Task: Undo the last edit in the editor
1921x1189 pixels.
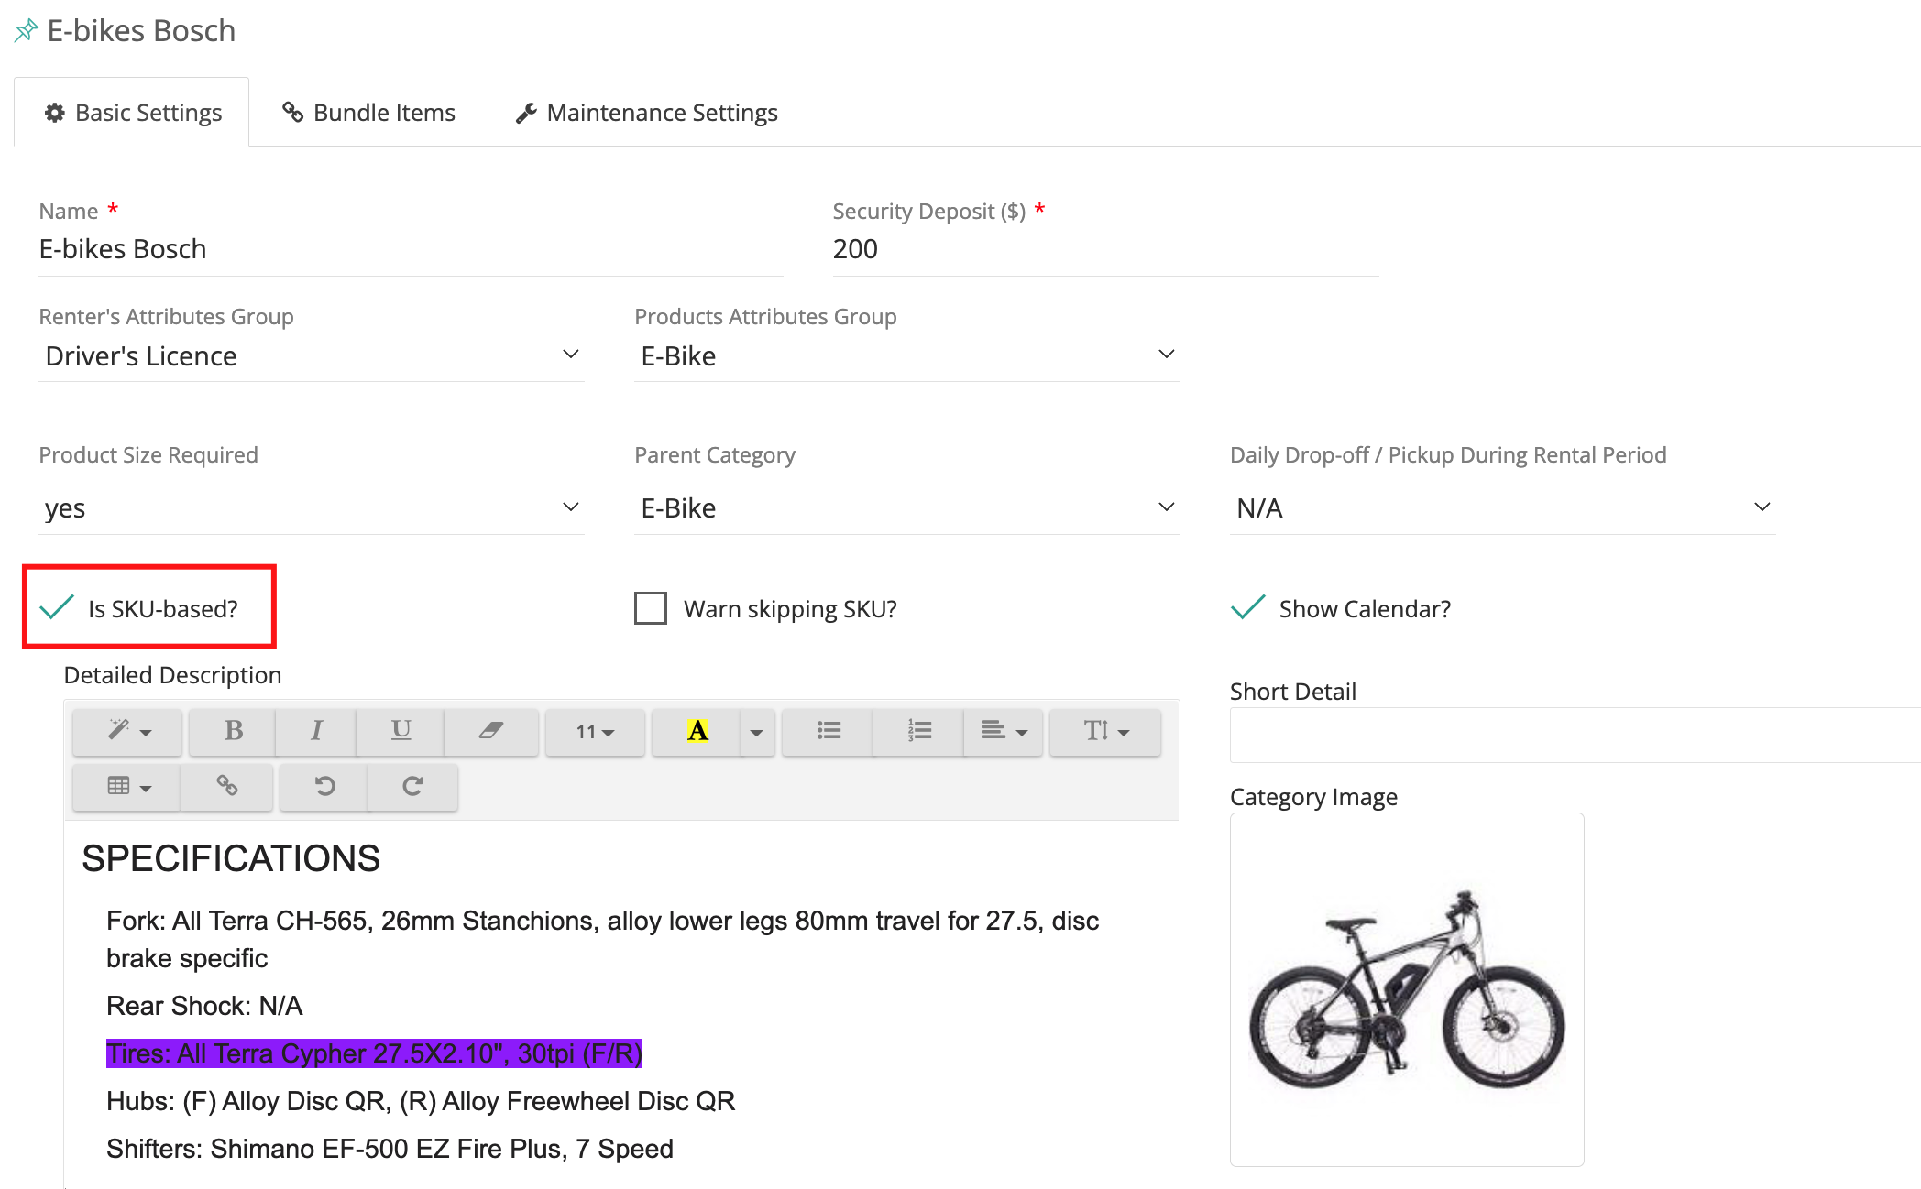Action: point(324,786)
